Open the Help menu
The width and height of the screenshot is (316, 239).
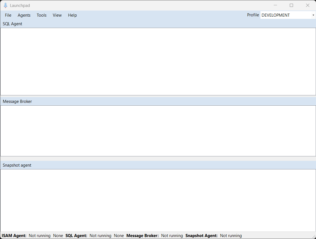tap(72, 15)
